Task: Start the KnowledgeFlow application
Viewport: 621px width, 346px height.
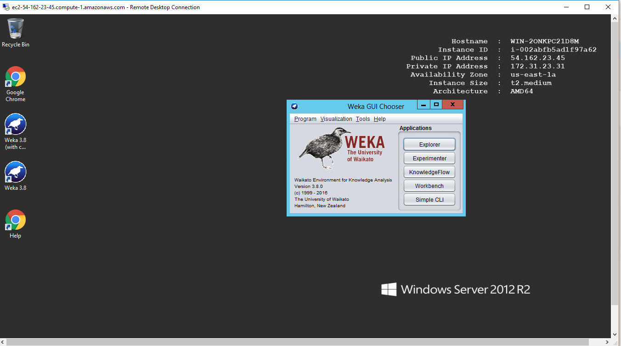Action: tap(429, 172)
